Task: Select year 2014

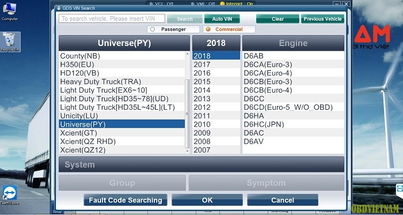Action: coord(216,90)
